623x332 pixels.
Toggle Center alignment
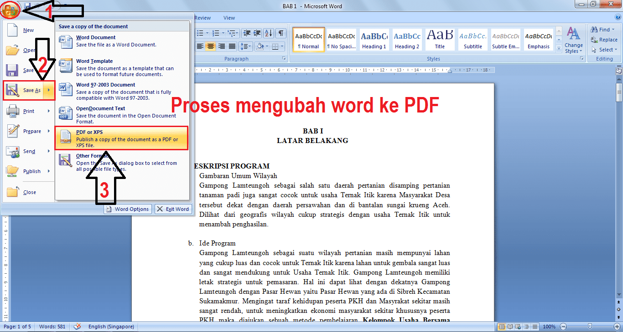coord(210,46)
